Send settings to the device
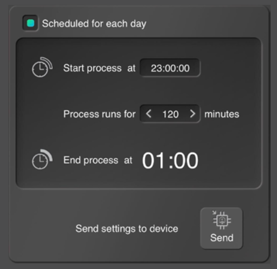Screen dimensions: 277x269 click(x=221, y=228)
